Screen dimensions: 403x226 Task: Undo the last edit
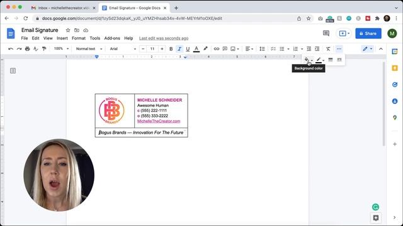click(x=11, y=49)
